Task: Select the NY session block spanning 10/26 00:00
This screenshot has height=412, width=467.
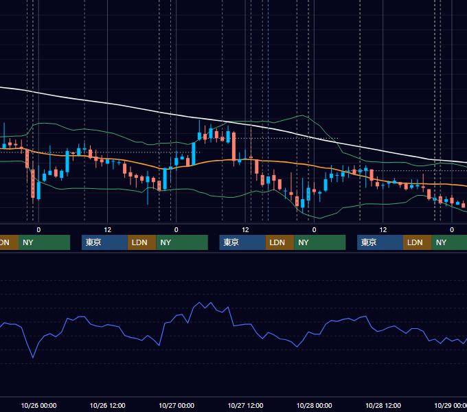Action: [x=44, y=242]
